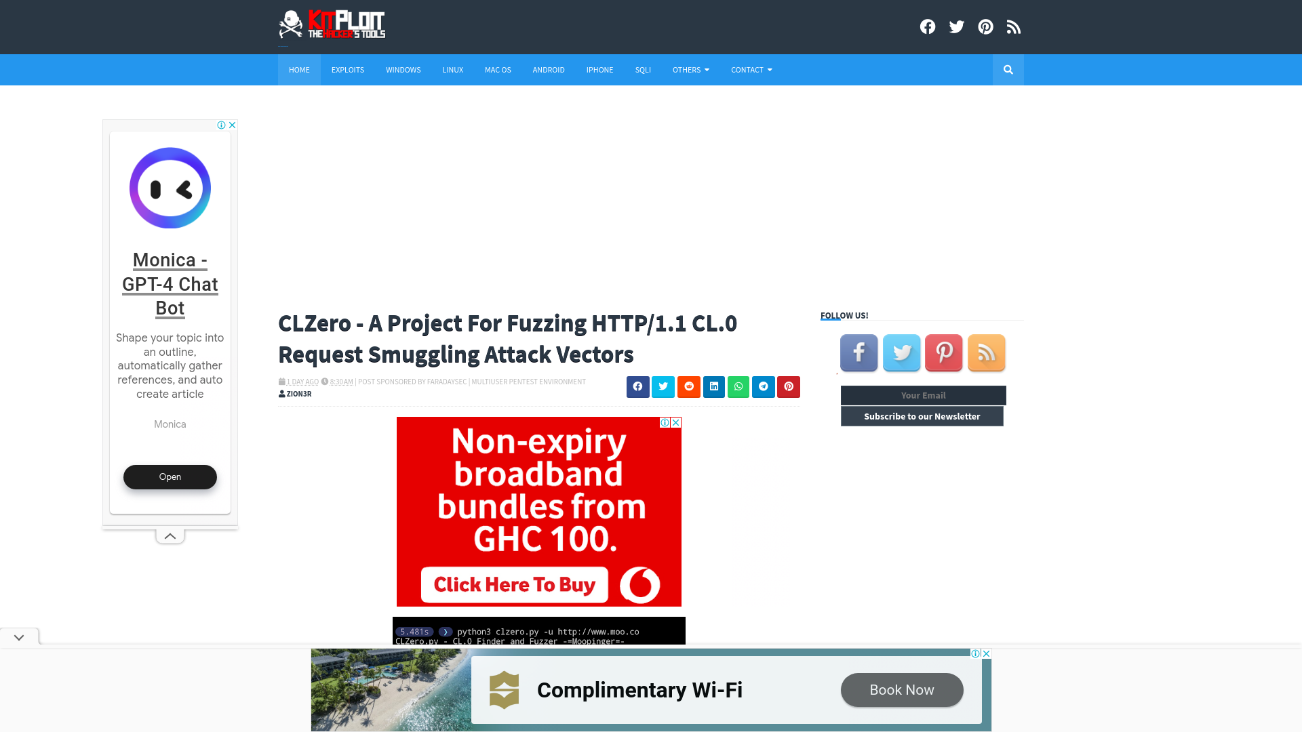Viewport: 1302px width, 732px height.
Task: Expand the OTHERS dropdown menu
Action: click(x=690, y=70)
